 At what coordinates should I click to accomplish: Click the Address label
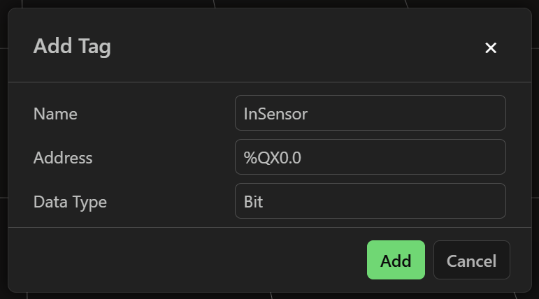point(63,158)
